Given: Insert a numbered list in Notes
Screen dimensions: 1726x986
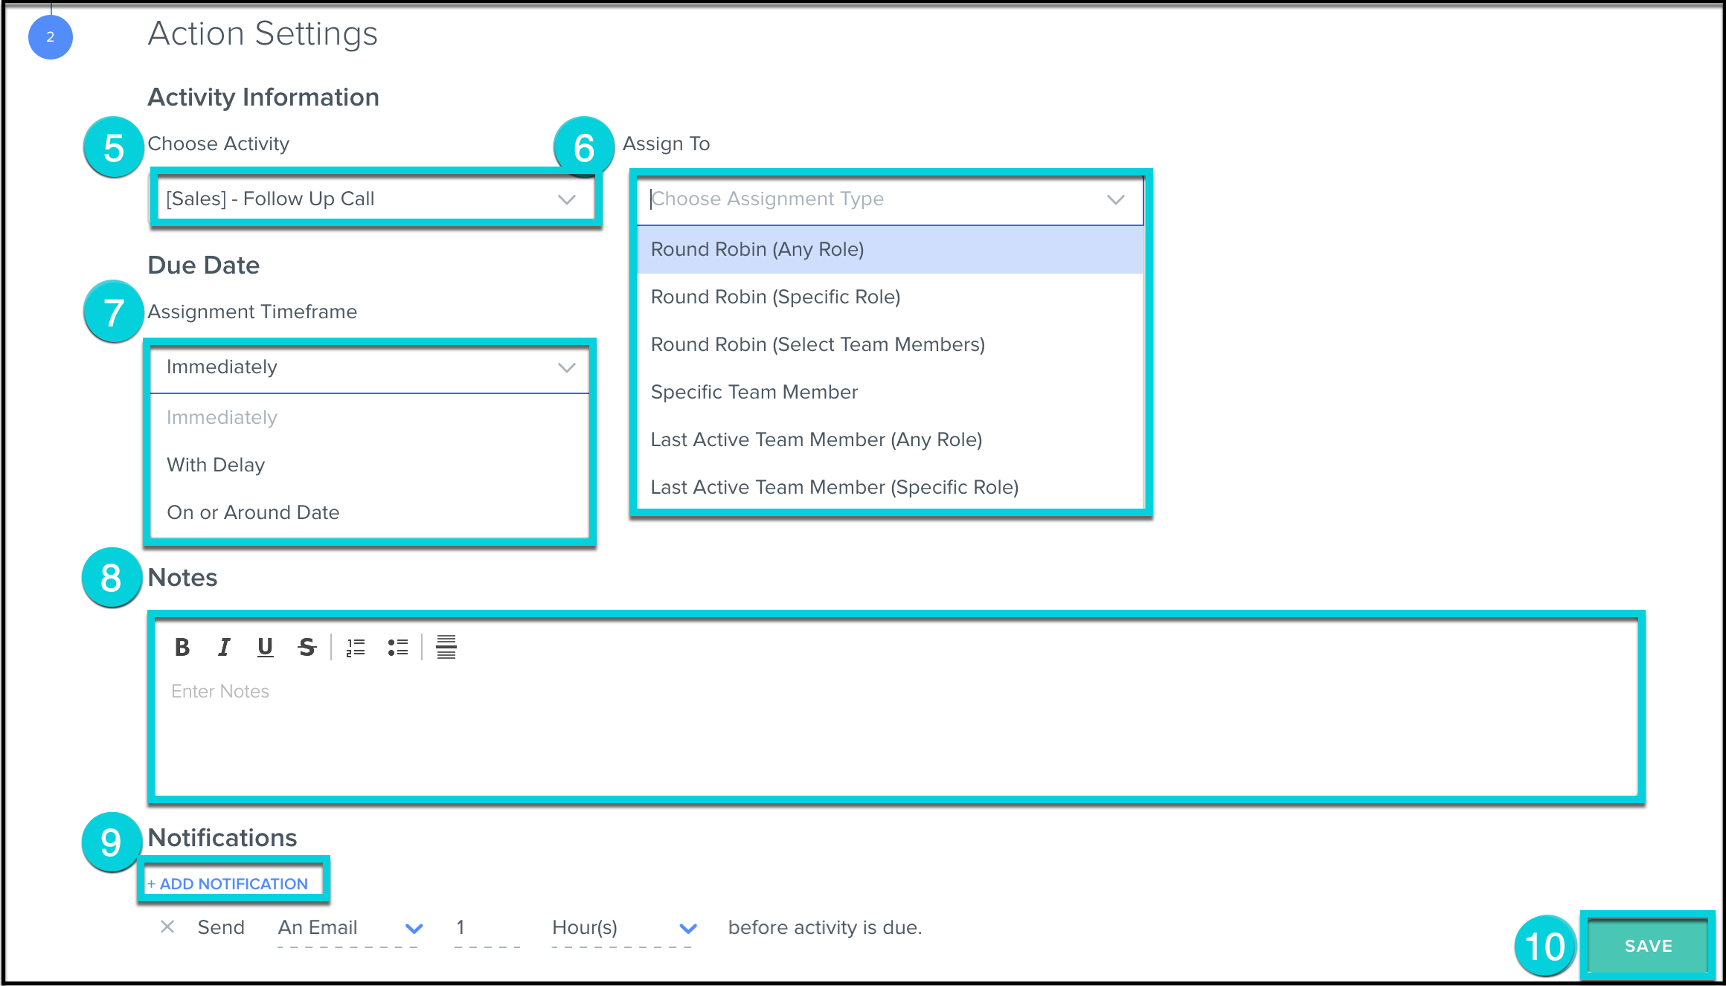Looking at the screenshot, I should pos(356,647).
